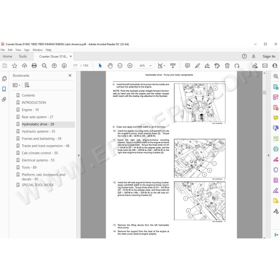Open the Help question mark

[244, 56]
